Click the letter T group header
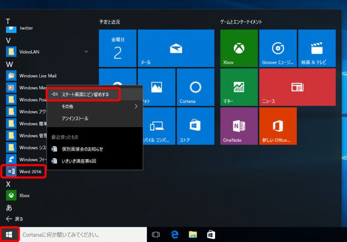The height and width of the screenshot is (242, 347). [8, 21]
